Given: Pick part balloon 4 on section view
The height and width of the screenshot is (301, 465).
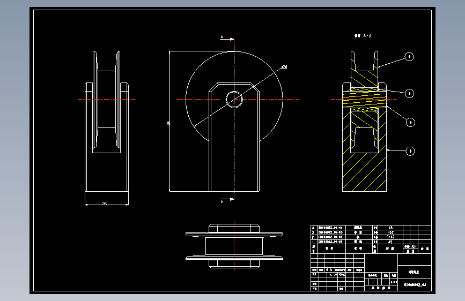Looking at the screenshot, I should pos(410,122).
